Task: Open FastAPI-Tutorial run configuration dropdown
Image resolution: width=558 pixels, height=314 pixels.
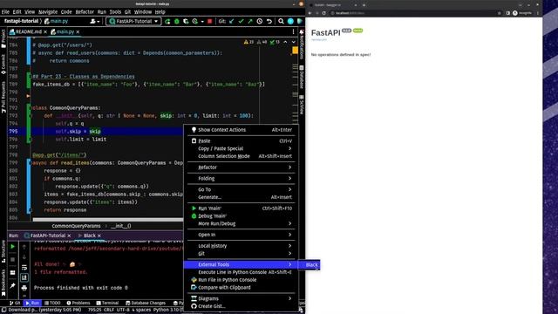Action: point(133,21)
